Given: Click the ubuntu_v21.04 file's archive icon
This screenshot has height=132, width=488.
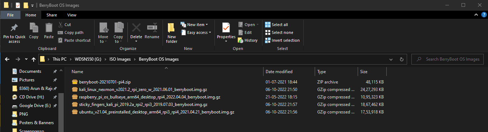Looking at the screenshot, I should click(74, 112).
